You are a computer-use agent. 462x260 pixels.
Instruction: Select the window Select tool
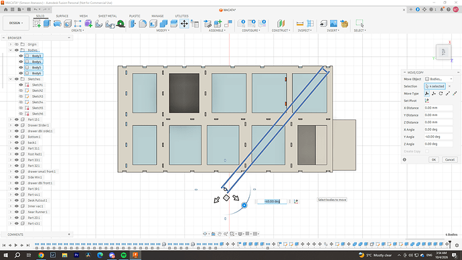point(360,23)
